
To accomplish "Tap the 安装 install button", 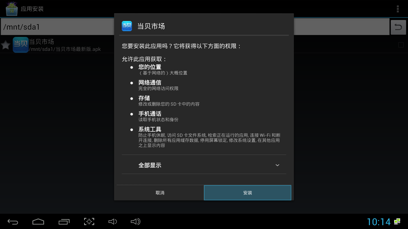I will pos(247,193).
